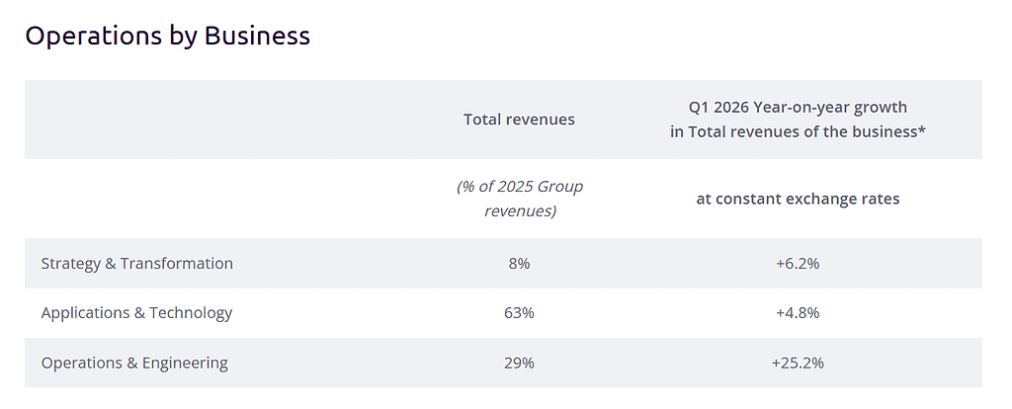The image size is (1012, 409).
Task: Click the +6.2% growth value
Action: pos(798,264)
